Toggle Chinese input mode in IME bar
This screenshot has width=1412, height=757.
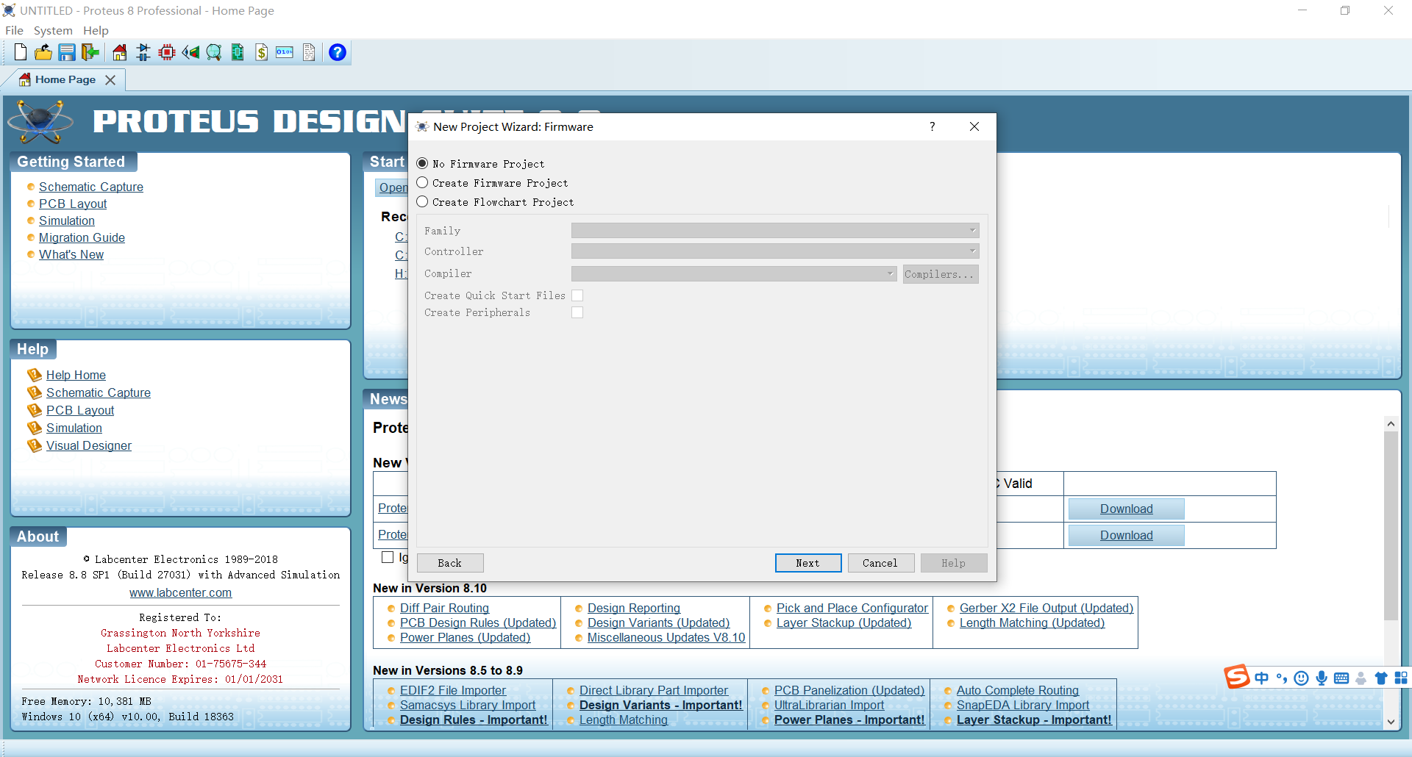click(x=1262, y=678)
